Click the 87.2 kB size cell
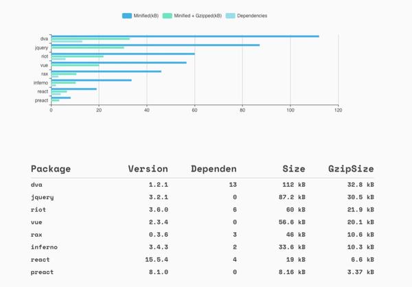Screen dimensions: 412x287 (x=293, y=197)
